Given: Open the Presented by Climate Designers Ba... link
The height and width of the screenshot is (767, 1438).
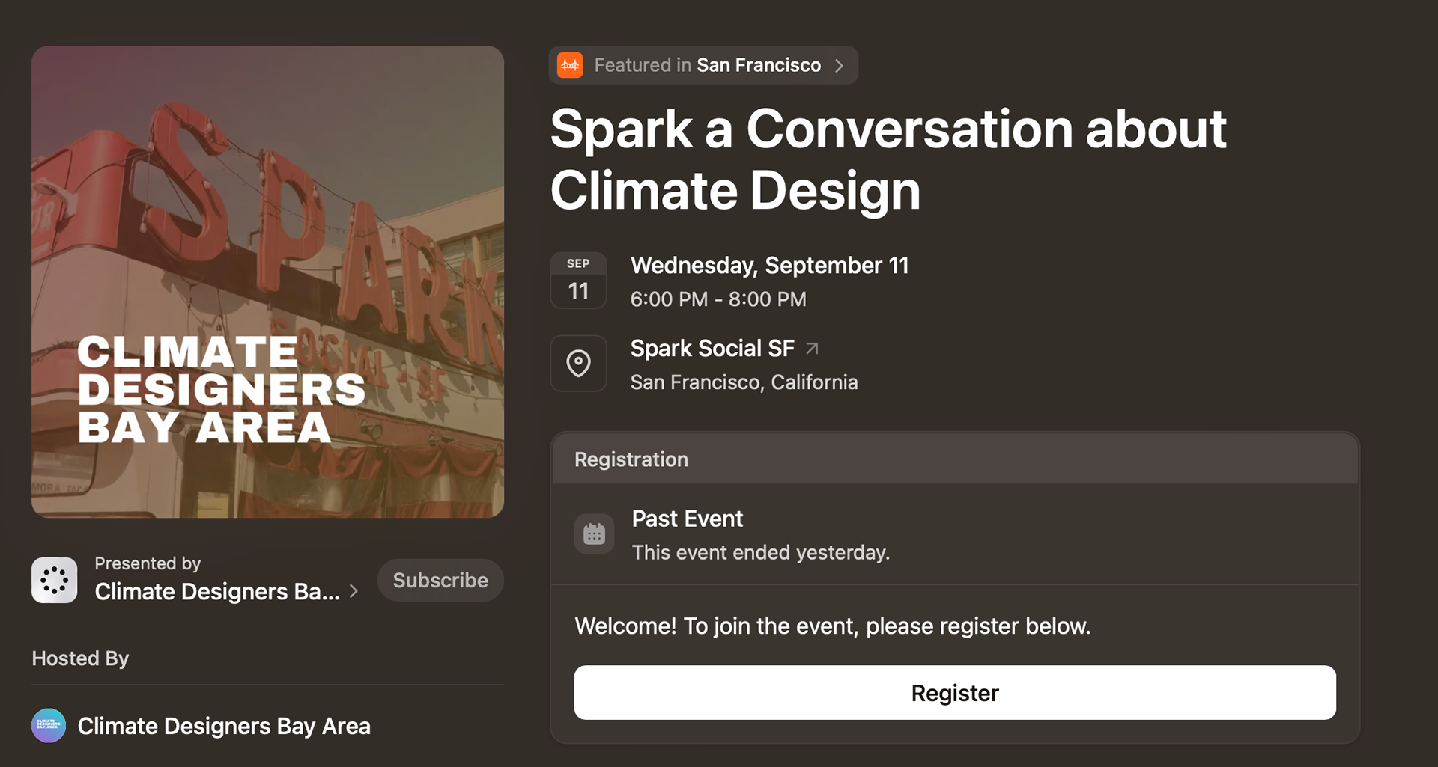Looking at the screenshot, I should pos(216,591).
